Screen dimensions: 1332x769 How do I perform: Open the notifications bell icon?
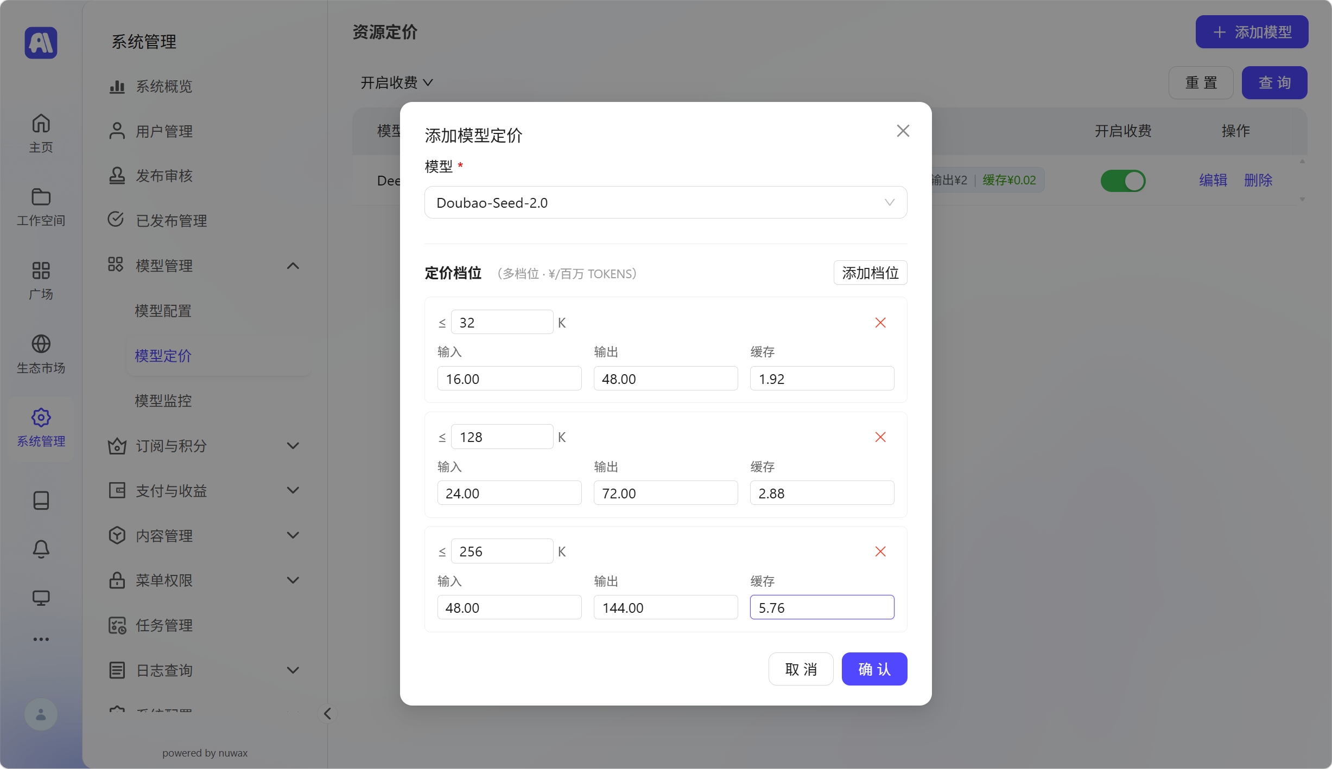[x=41, y=549]
